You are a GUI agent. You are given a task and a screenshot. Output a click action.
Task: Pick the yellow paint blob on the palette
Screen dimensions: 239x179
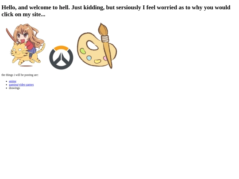point(97,61)
